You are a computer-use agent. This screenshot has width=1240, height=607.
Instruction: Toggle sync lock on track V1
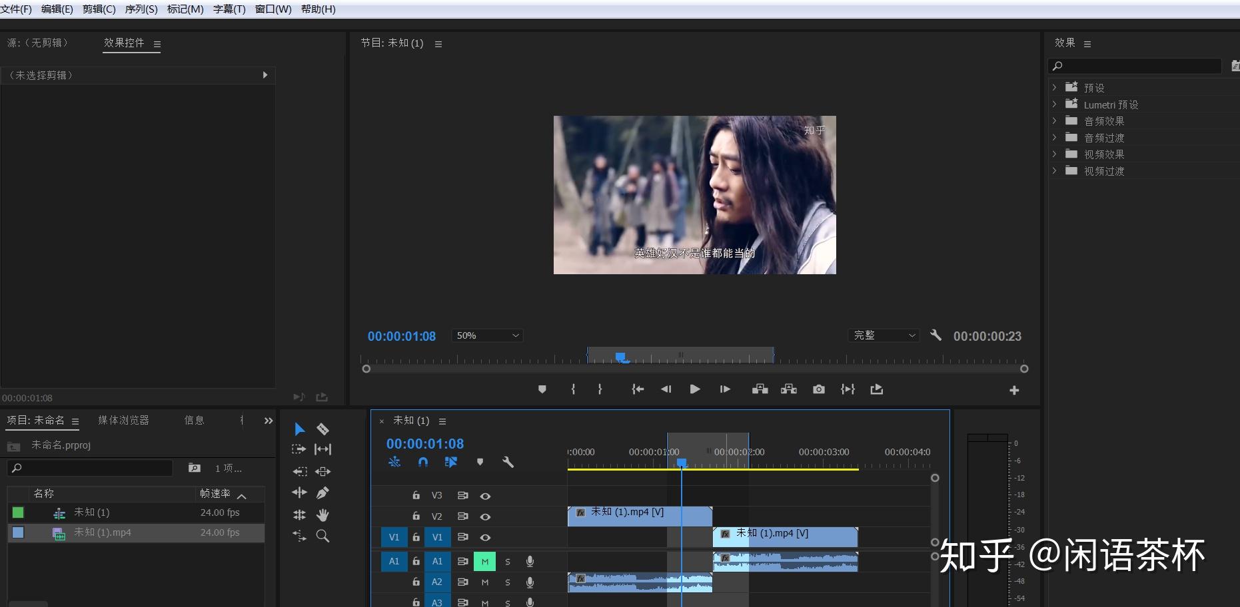462,537
